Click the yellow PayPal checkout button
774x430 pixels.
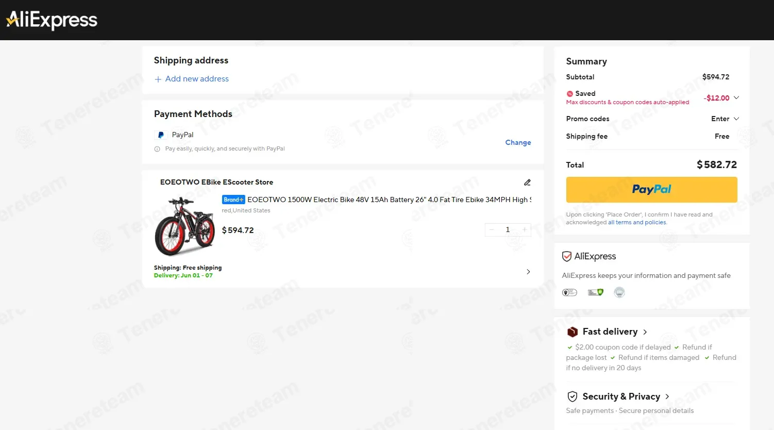[651, 190]
